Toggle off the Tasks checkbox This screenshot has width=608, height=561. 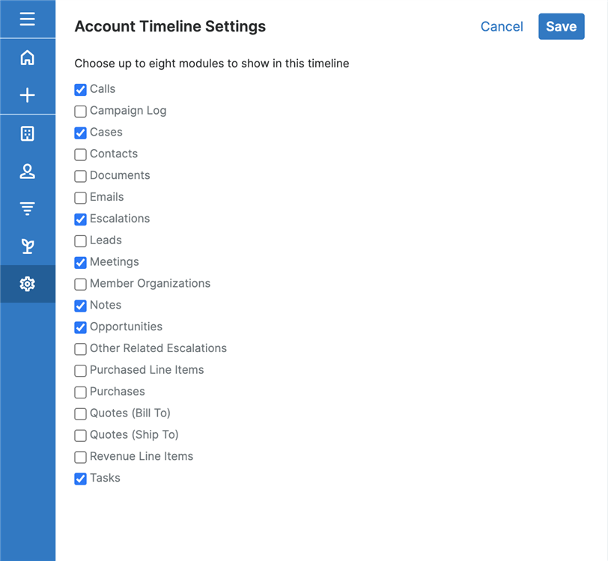click(81, 479)
